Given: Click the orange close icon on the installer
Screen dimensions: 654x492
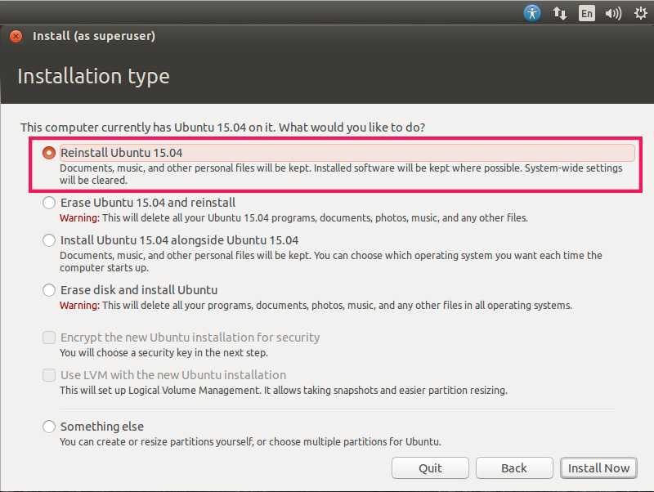Looking at the screenshot, I should (x=15, y=36).
